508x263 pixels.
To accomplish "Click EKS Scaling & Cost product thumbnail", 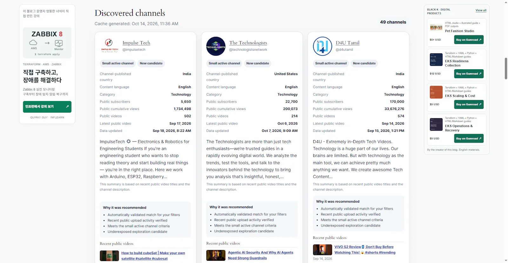I will [436, 92].
